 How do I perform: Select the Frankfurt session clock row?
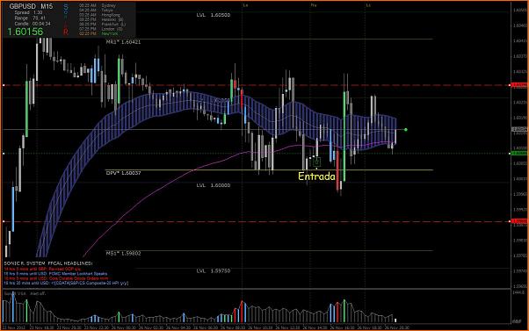[x=102, y=25]
